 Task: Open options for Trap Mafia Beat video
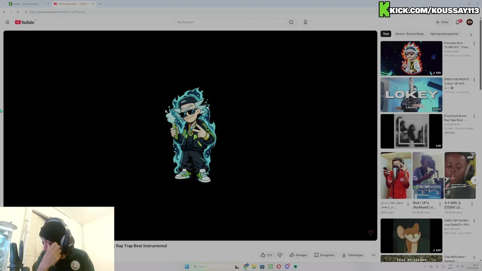(474, 257)
